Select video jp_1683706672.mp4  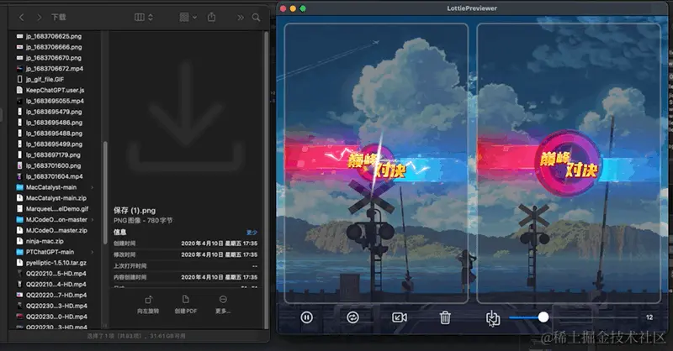(x=54, y=69)
